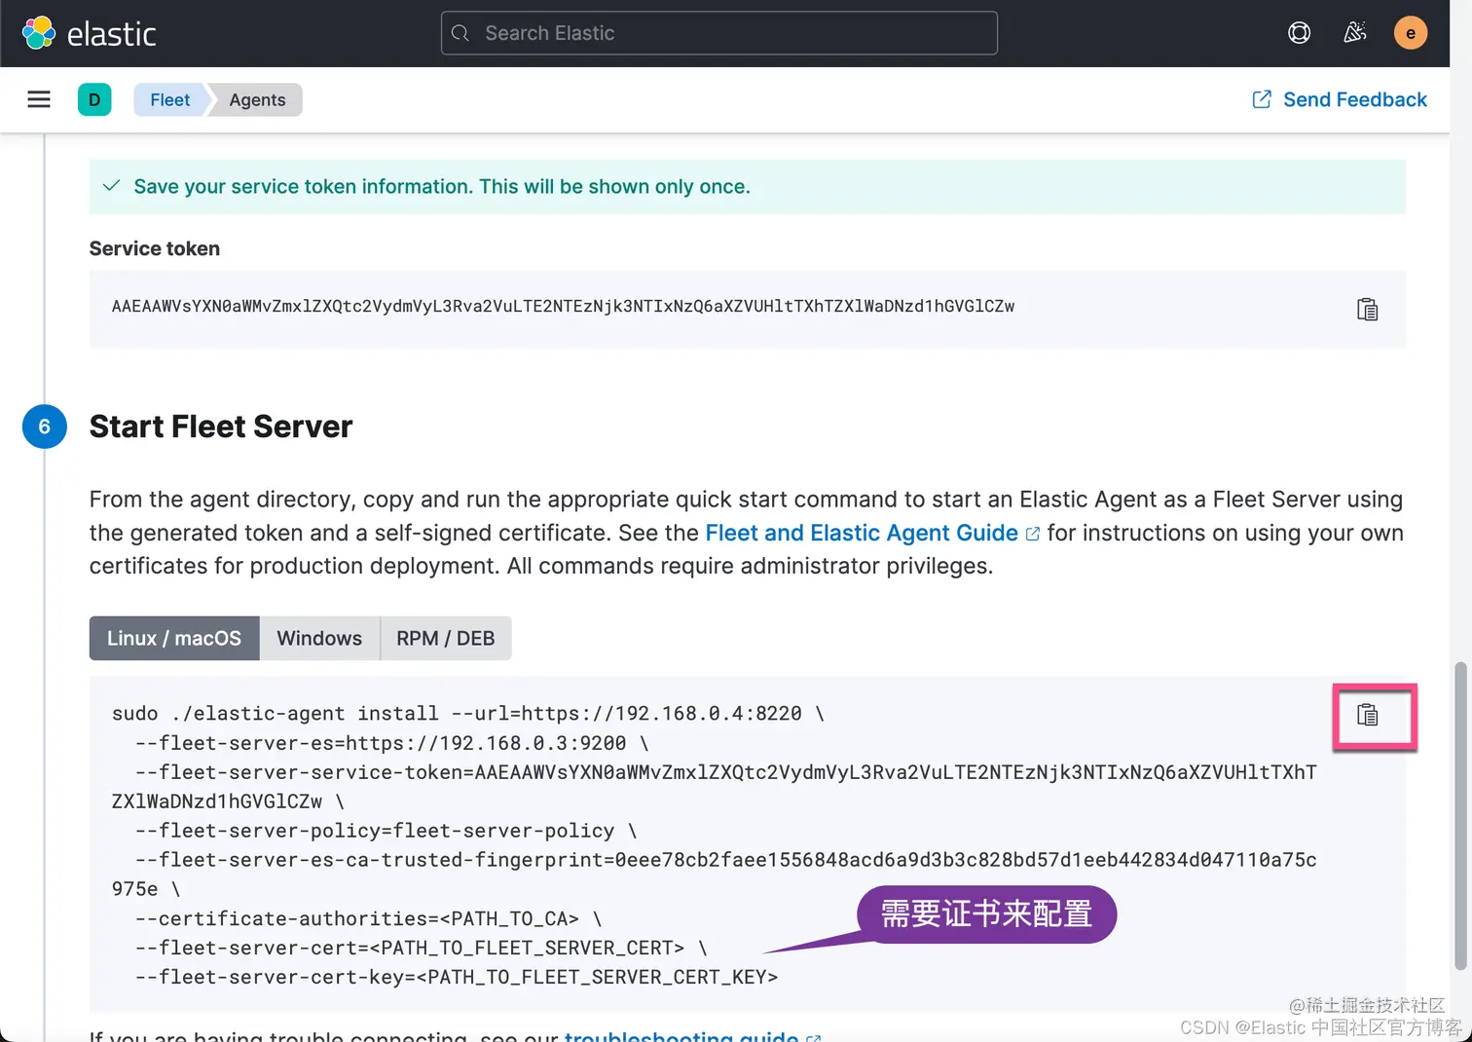This screenshot has height=1042, width=1472.
Task: Click the sudo ./elastic-agent install line
Action: [468, 714]
